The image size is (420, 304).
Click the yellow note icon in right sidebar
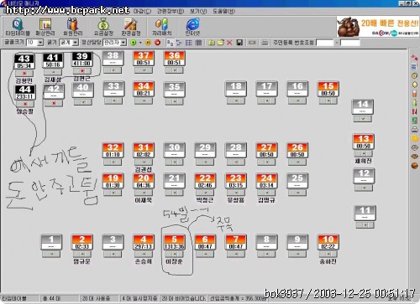point(415,138)
